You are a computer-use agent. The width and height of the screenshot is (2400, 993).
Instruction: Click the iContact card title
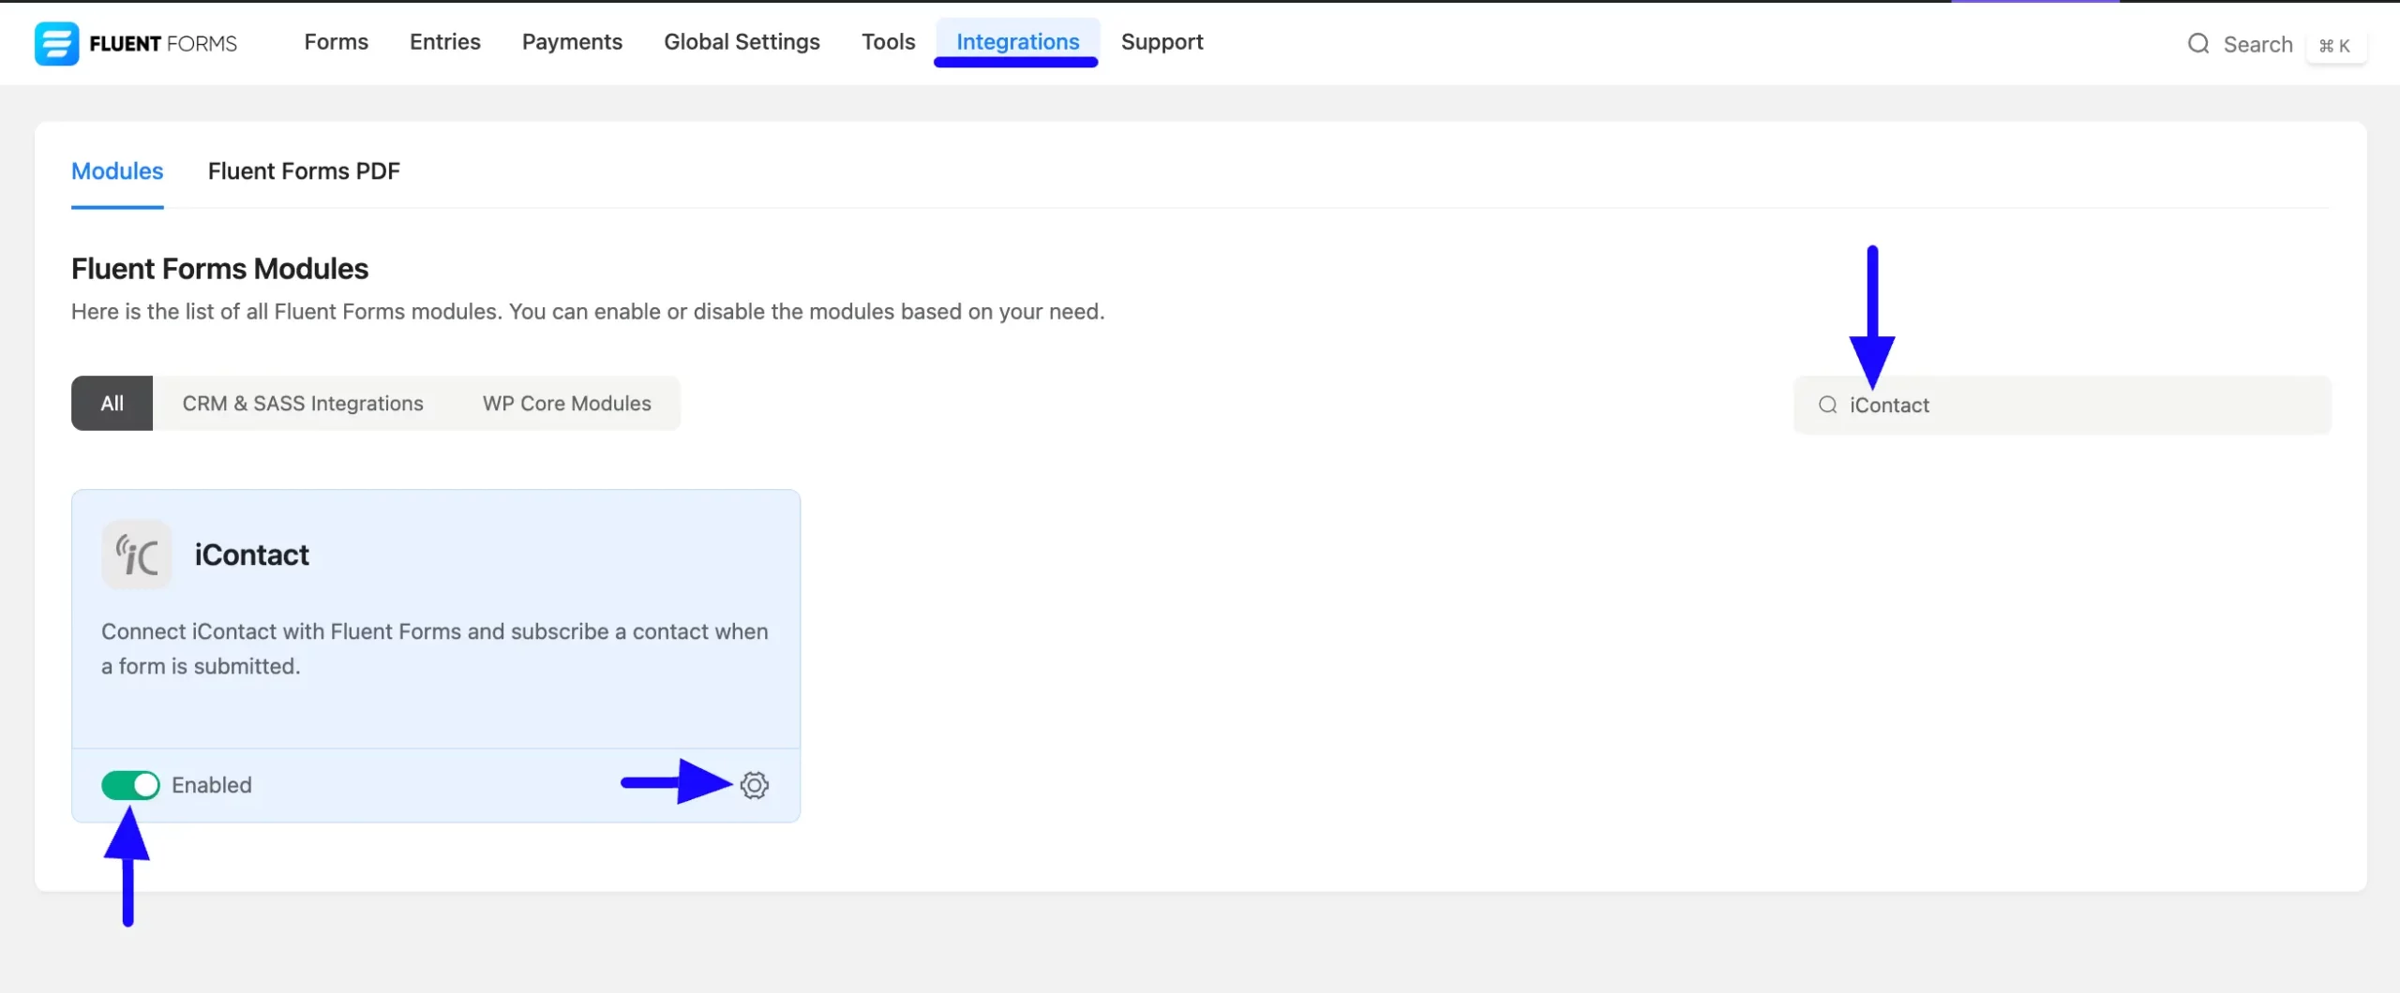coord(252,555)
